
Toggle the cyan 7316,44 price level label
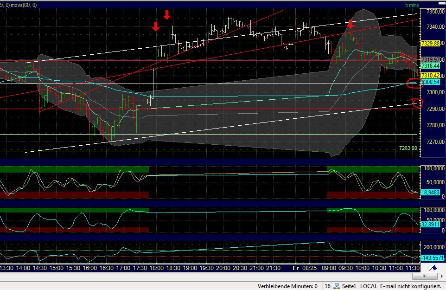[x=431, y=66]
